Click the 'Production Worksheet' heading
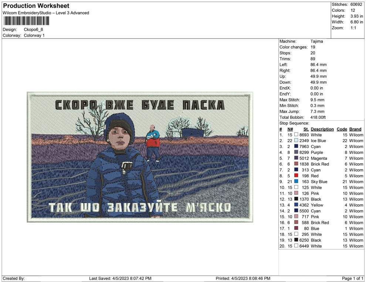 coord(36,6)
